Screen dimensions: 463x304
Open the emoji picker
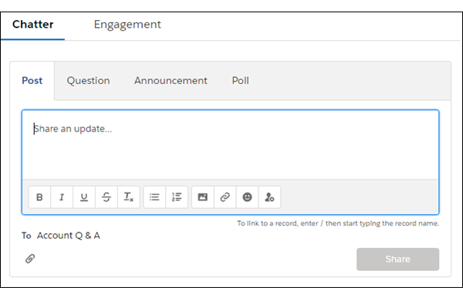247,197
